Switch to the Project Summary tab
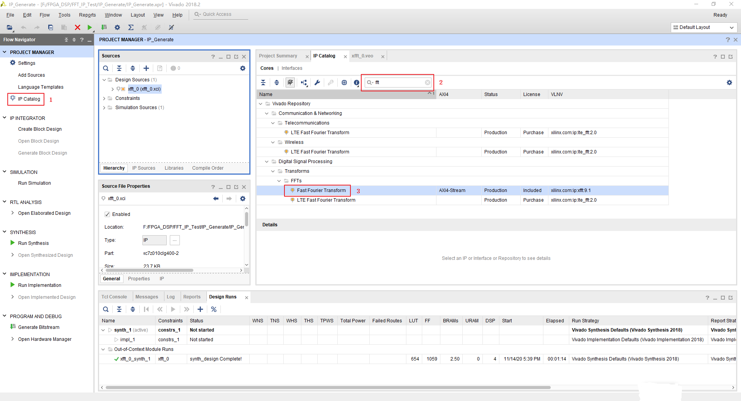The width and height of the screenshot is (741, 401). pos(278,56)
